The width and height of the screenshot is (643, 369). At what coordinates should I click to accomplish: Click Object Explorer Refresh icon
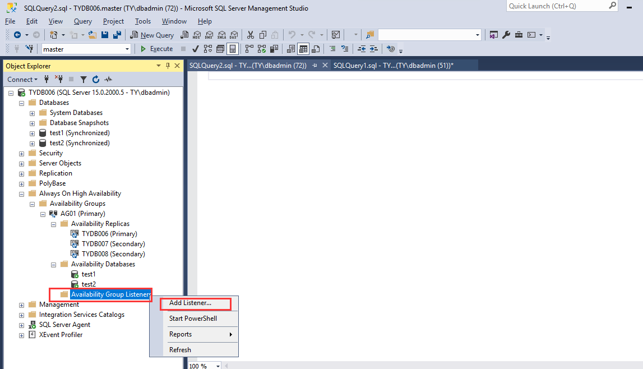tap(95, 80)
